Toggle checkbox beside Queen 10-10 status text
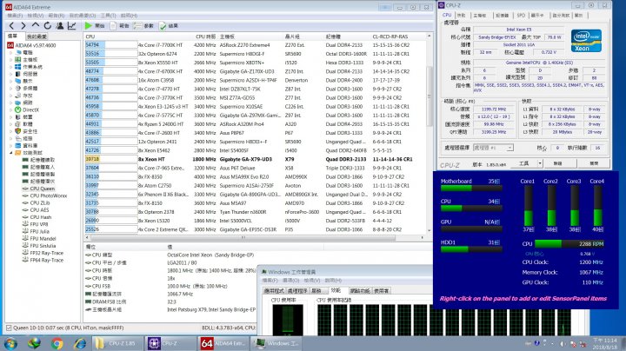 coord(9,328)
